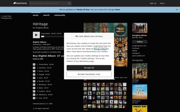Click the search magnifier icon
Screen dimensions: 180x112
[69, 3]
